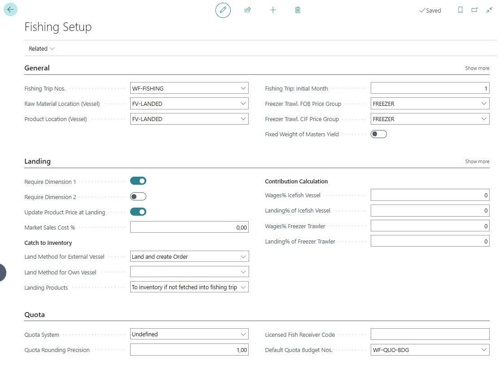Open page in new window icon
Screen dimensions: 504x365
coord(474,10)
